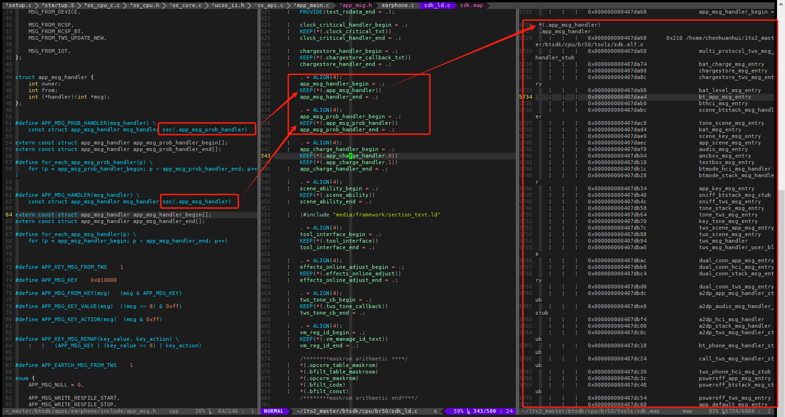The image size is (785, 417).
Task: Click 'bat_level_msg_entry' symbol in sdk.map
Action: (730, 91)
